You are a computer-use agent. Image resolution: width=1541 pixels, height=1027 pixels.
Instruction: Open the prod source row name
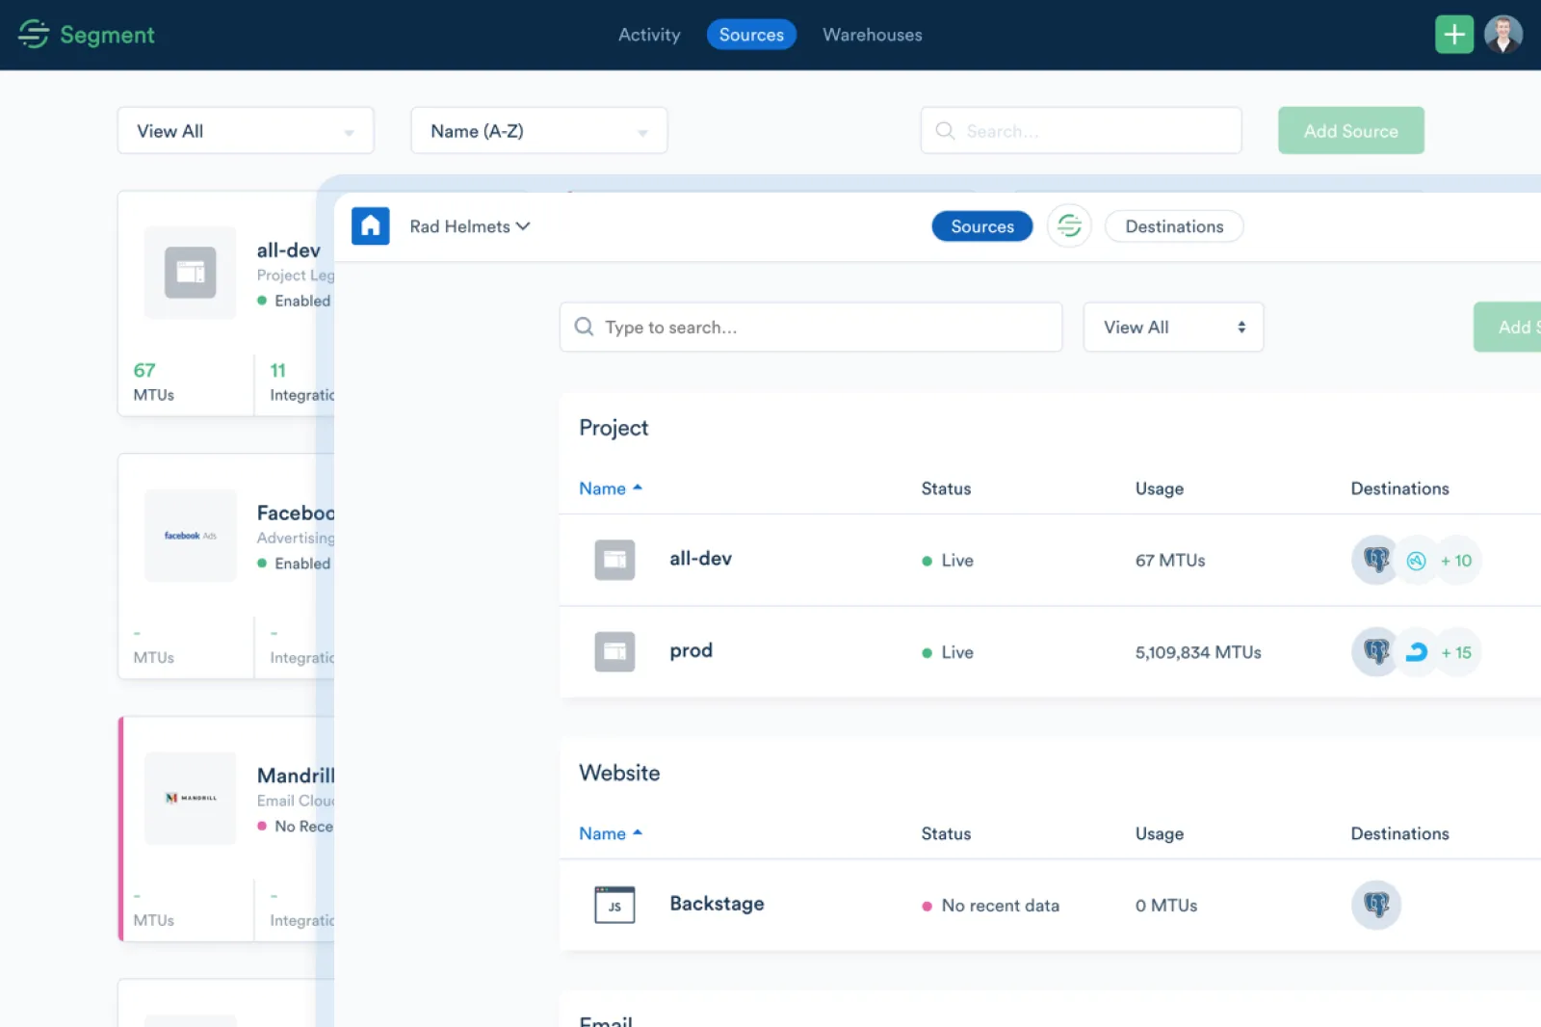(692, 651)
